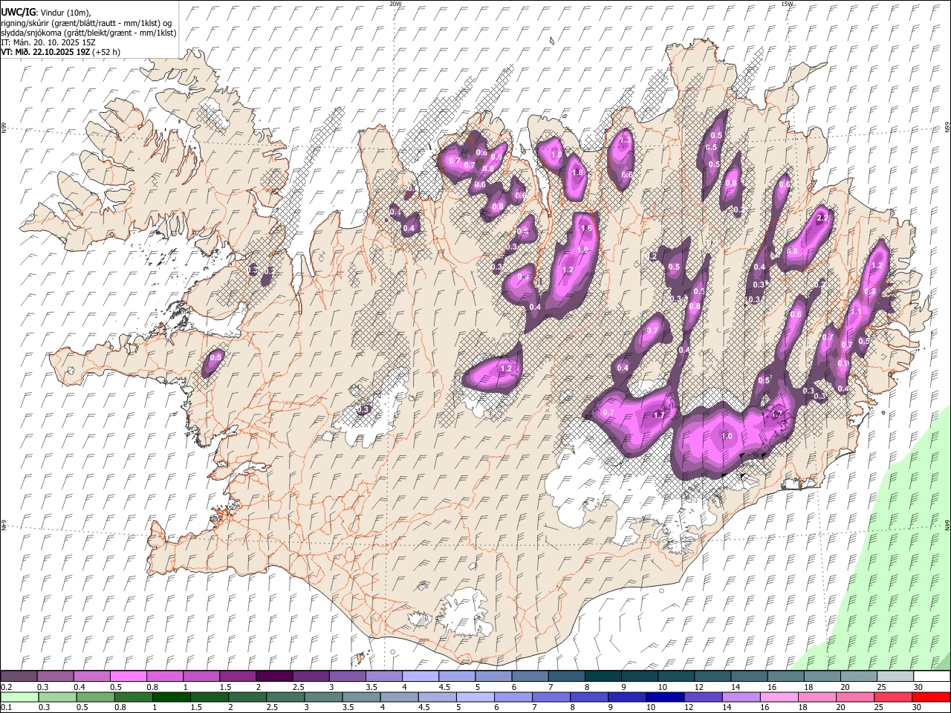Click the 0.2–0.3 dark mauve swatch in the upper scale

[19, 677]
